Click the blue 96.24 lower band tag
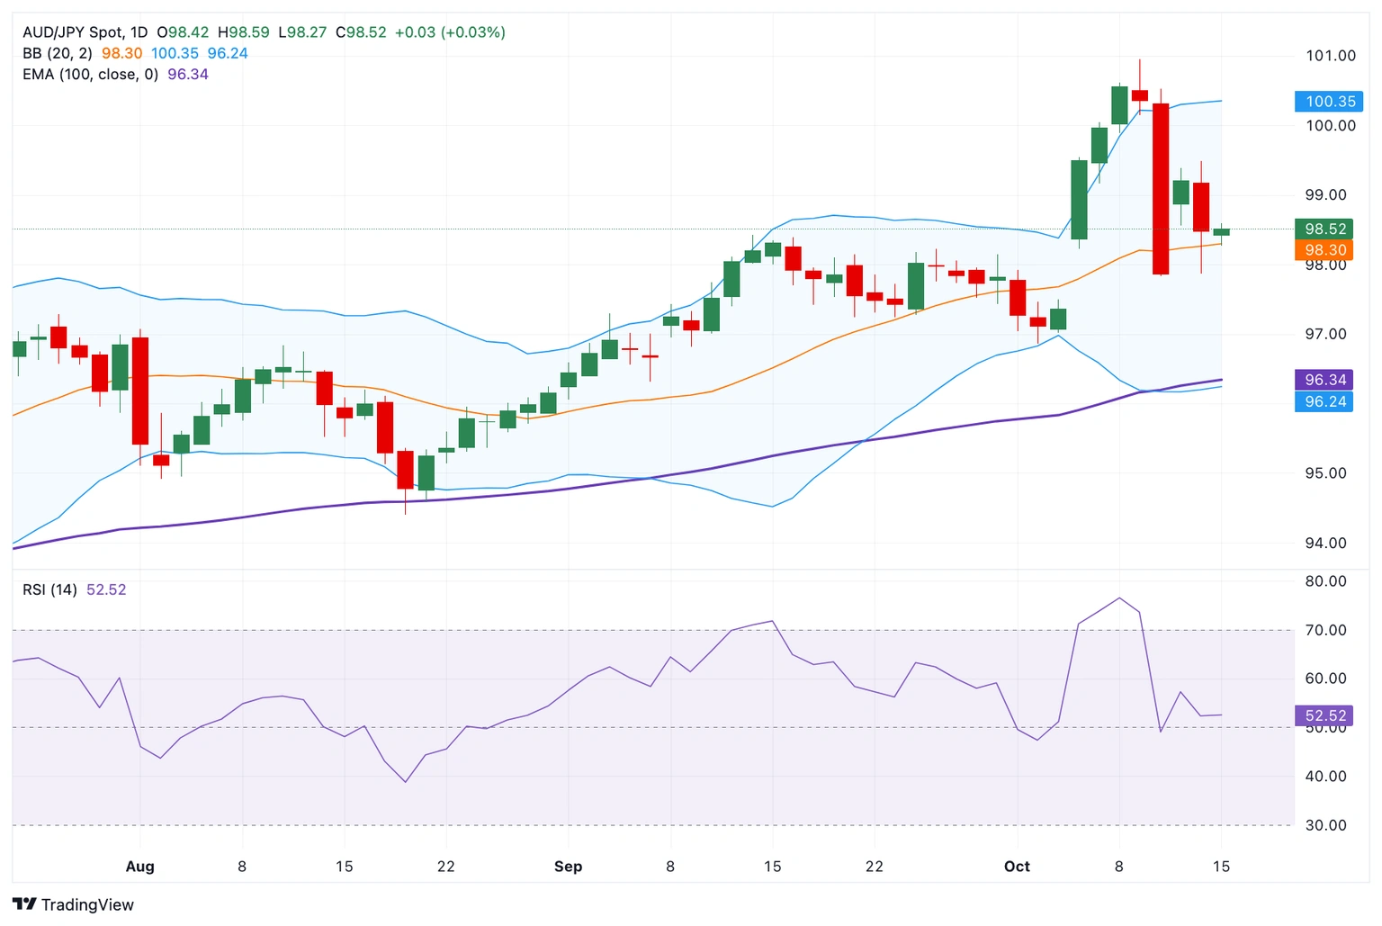This screenshot has width=1382, height=926. coord(1324,401)
